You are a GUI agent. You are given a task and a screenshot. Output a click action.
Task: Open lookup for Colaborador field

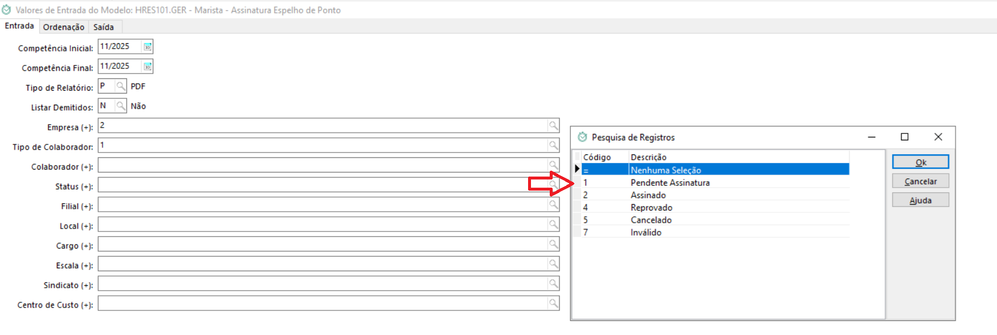coord(553,165)
